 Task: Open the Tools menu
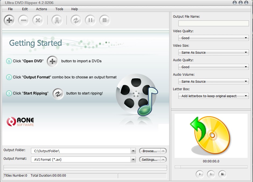coord(59,9)
